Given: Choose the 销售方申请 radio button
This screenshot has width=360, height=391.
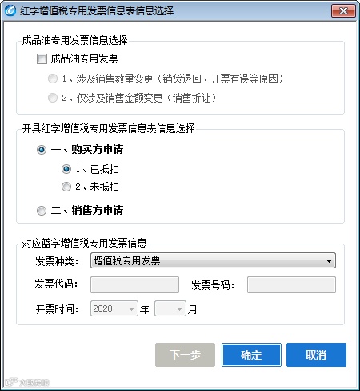Looking at the screenshot, I should (42, 211).
